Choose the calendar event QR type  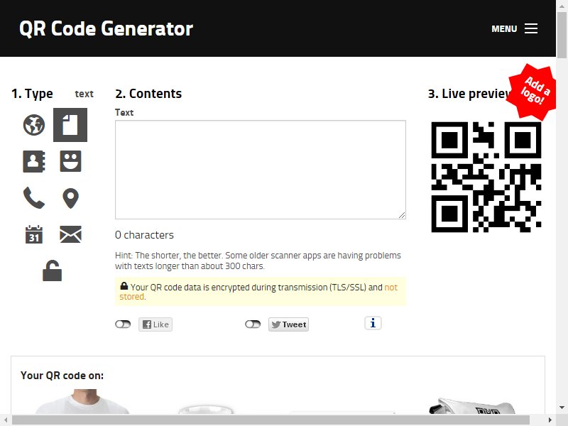34,234
